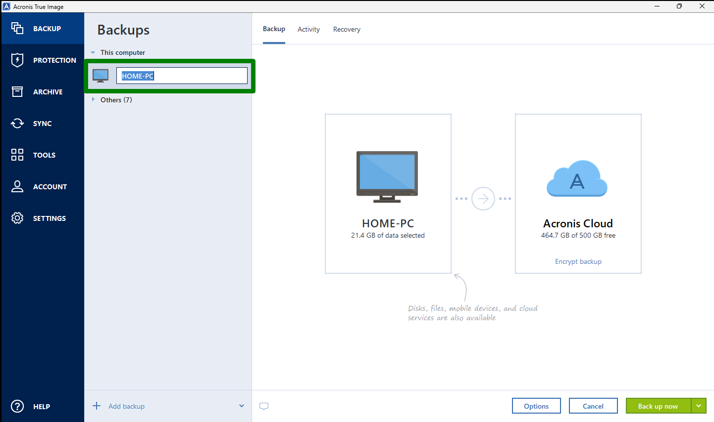Switch to the Activity tab
The image size is (714, 422).
pos(308,29)
